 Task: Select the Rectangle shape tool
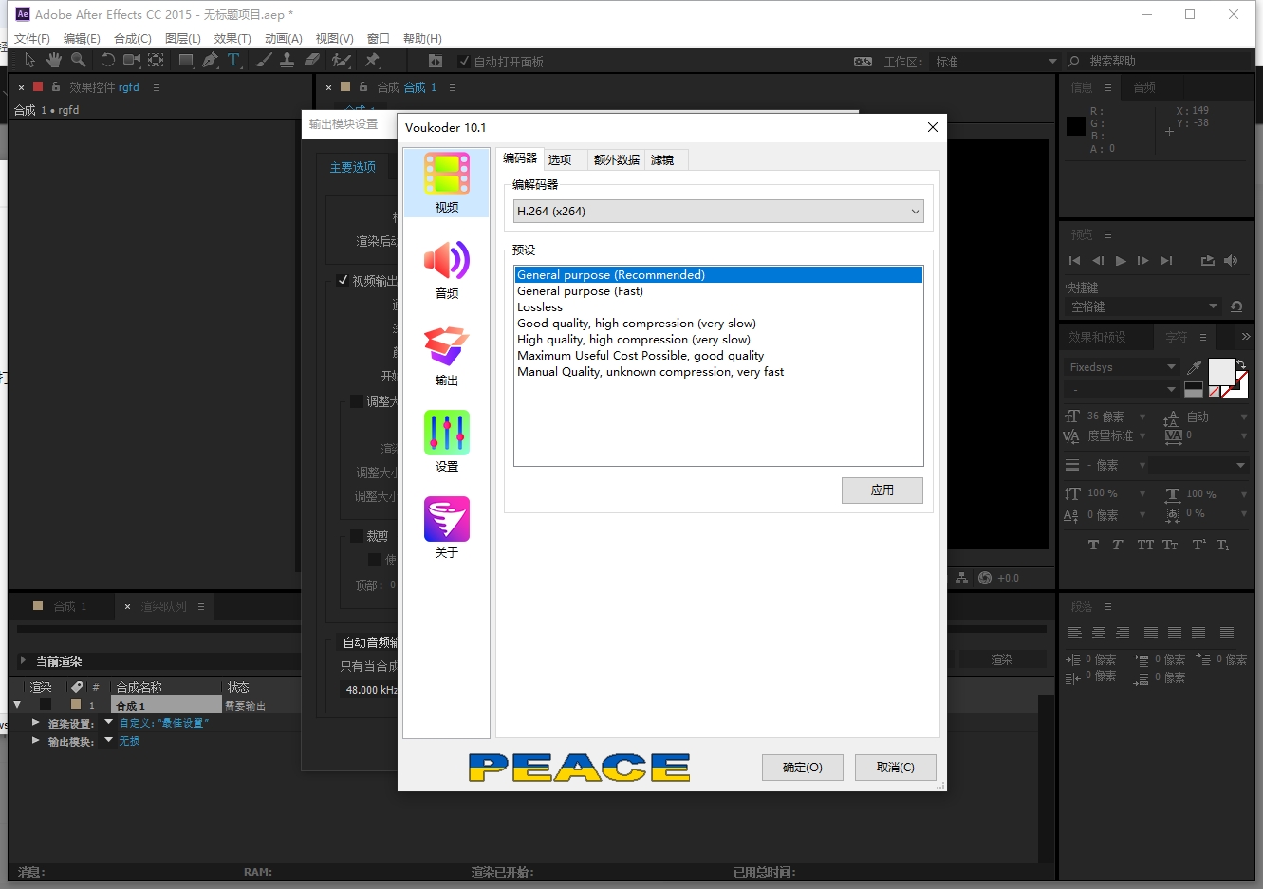pos(186,60)
